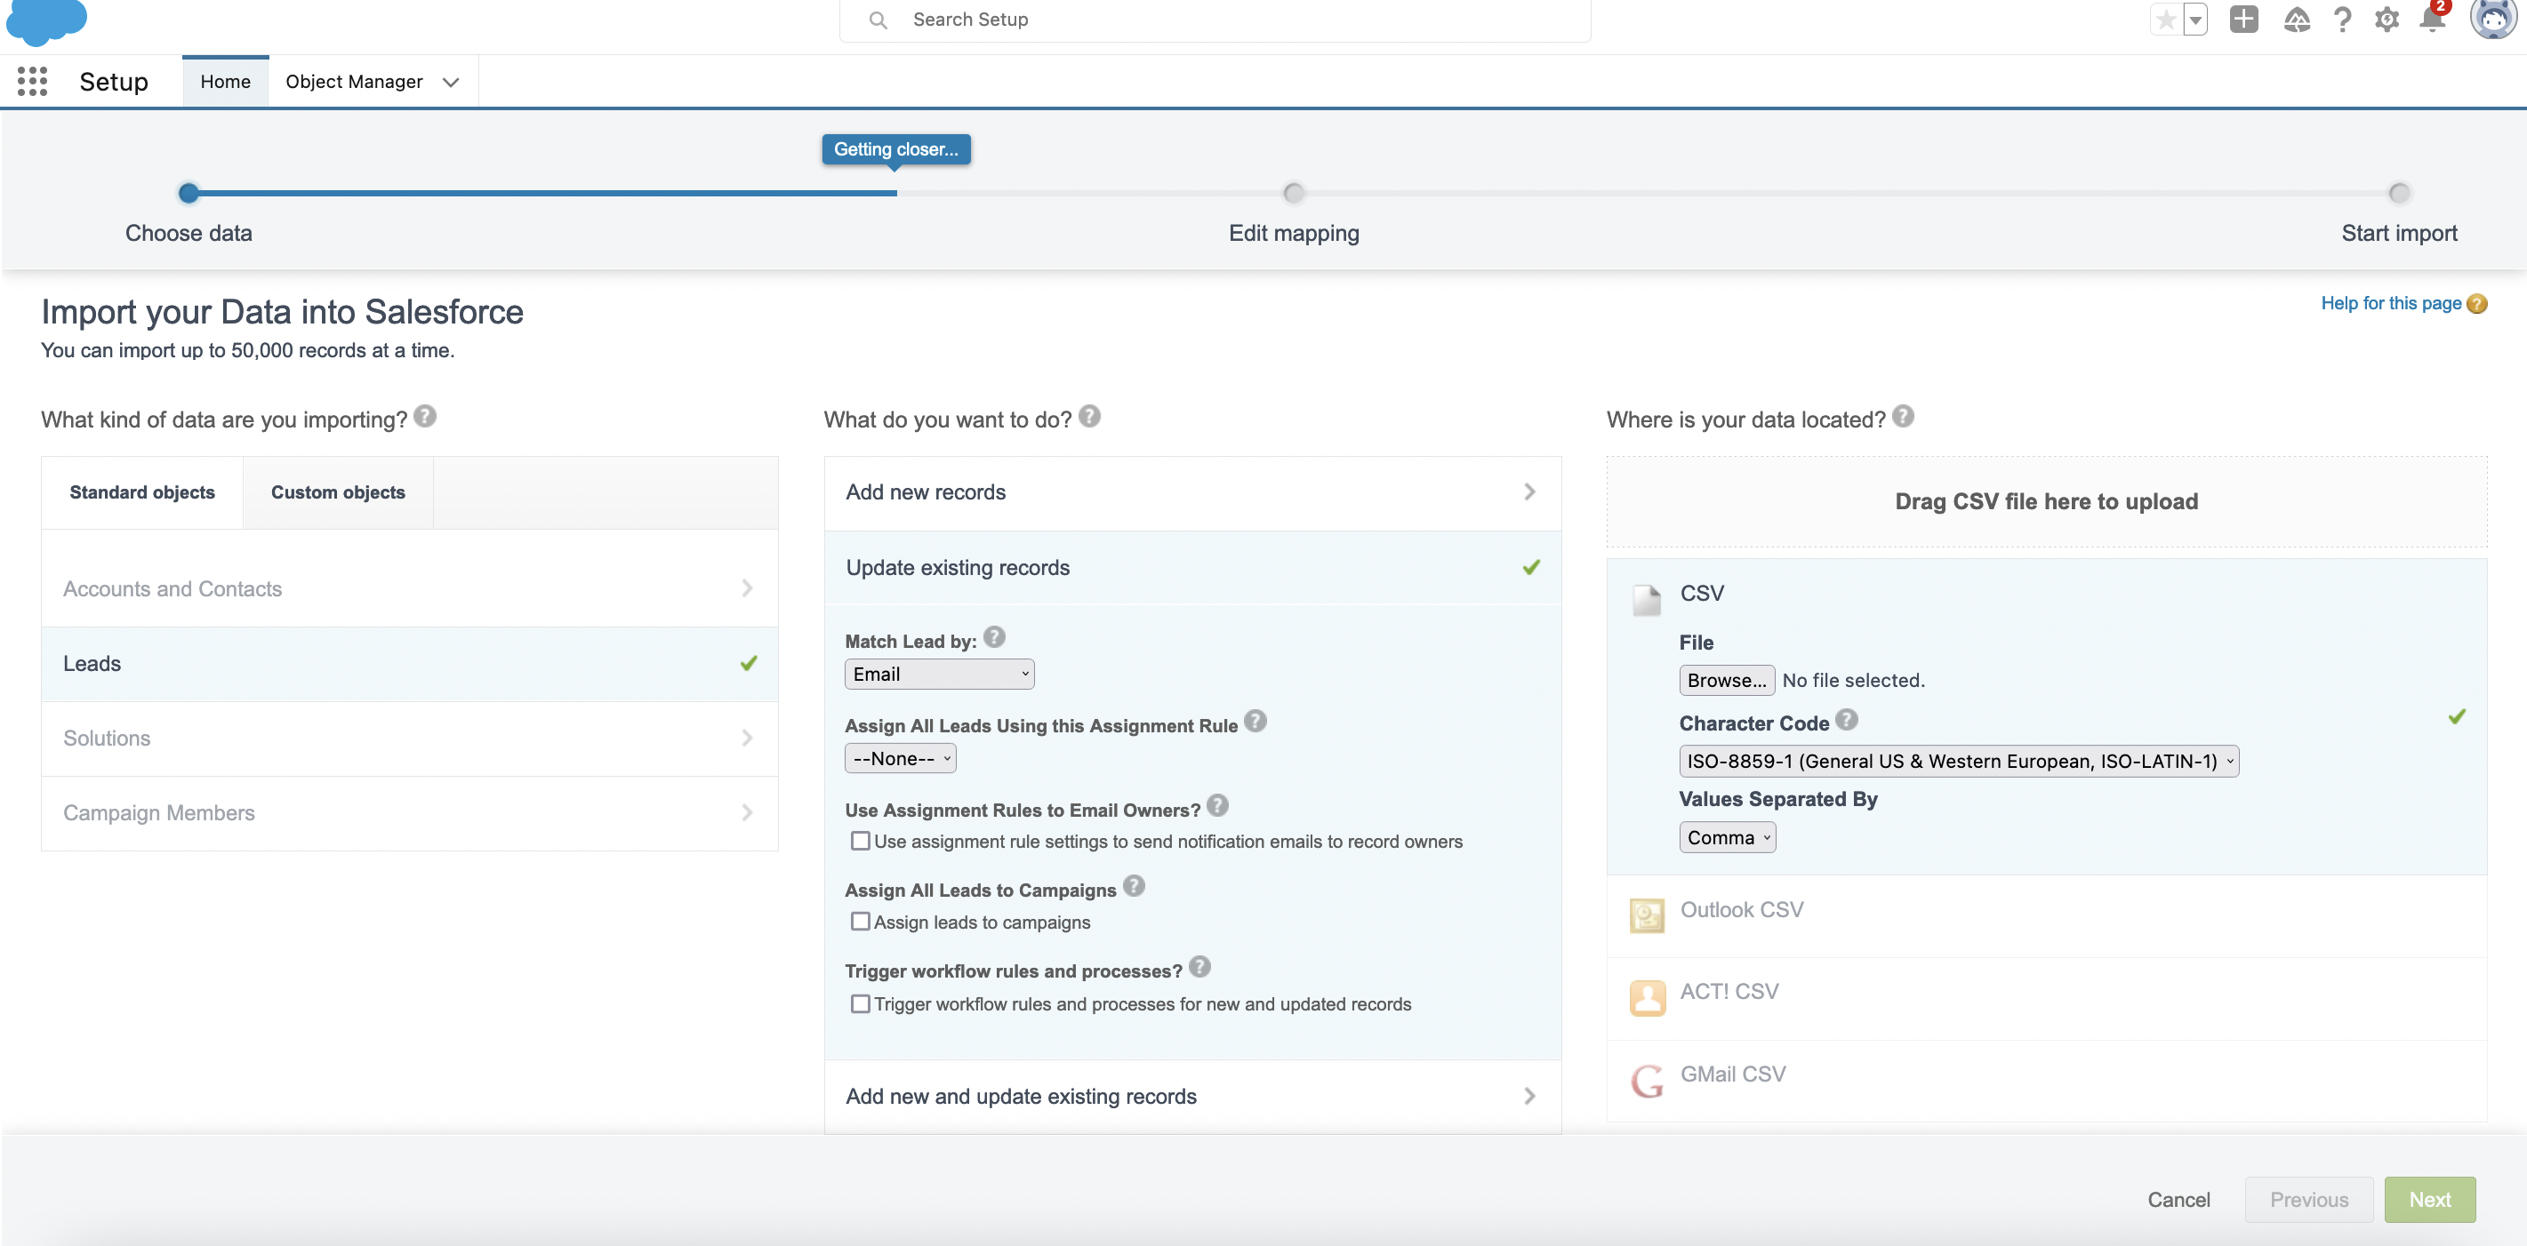
Task: Select the Standard objects tab
Action: [x=142, y=492]
